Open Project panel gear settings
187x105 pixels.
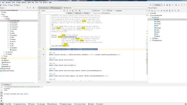click(x=34, y=8)
